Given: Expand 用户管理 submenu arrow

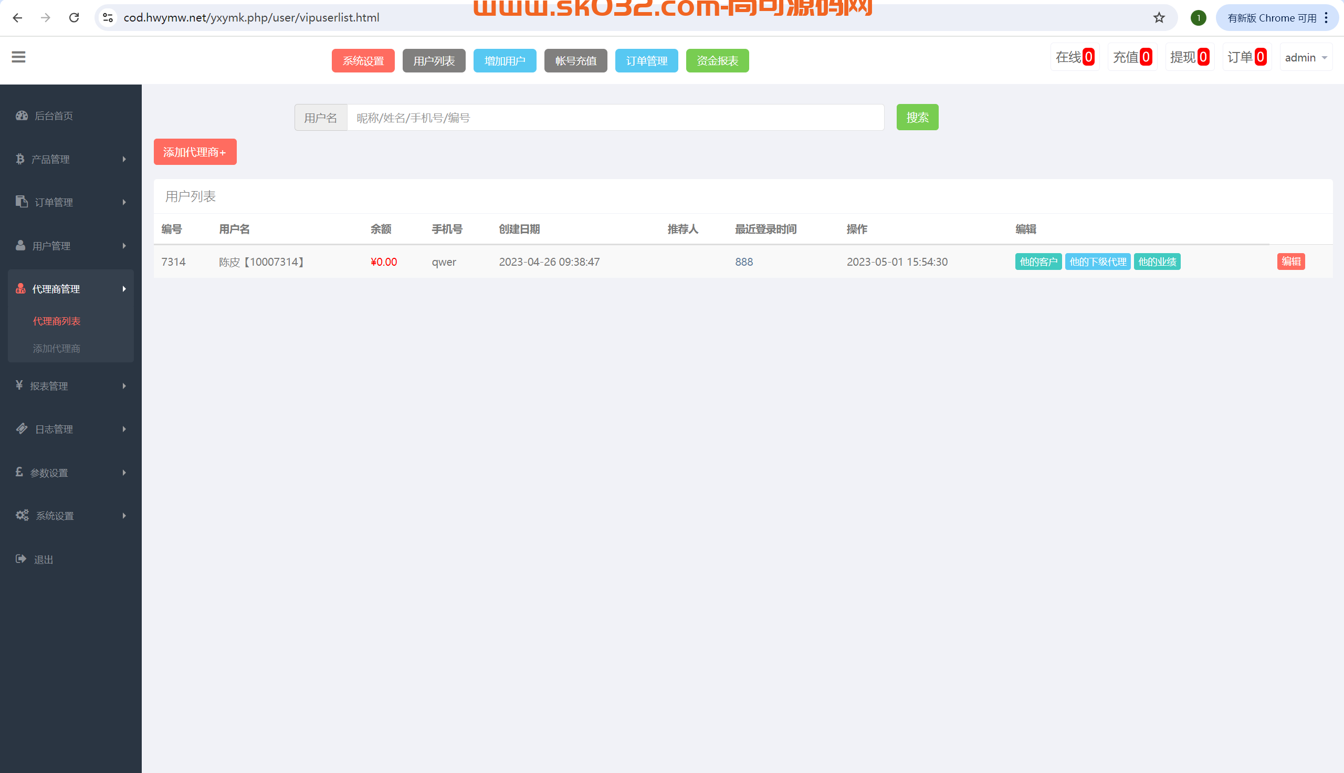Looking at the screenshot, I should (x=124, y=245).
